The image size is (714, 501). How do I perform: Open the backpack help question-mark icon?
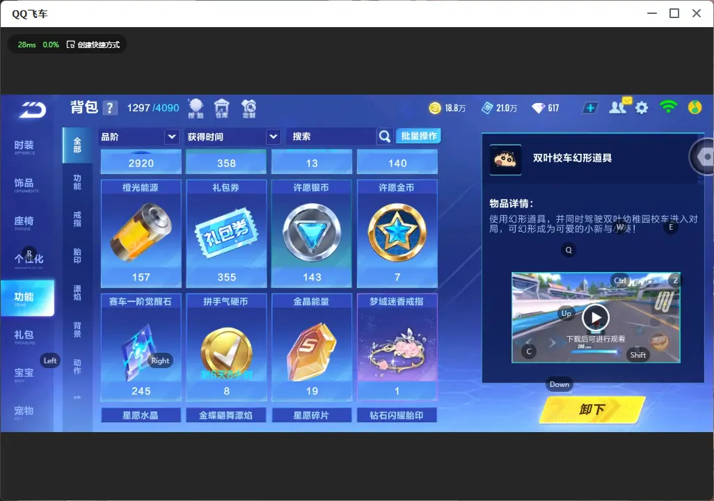pos(110,108)
